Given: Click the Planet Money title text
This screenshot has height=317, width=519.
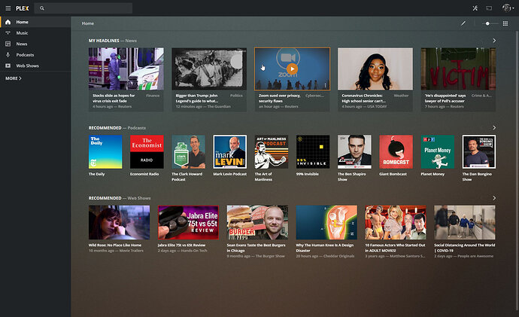Looking at the screenshot, I should (432, 174).
